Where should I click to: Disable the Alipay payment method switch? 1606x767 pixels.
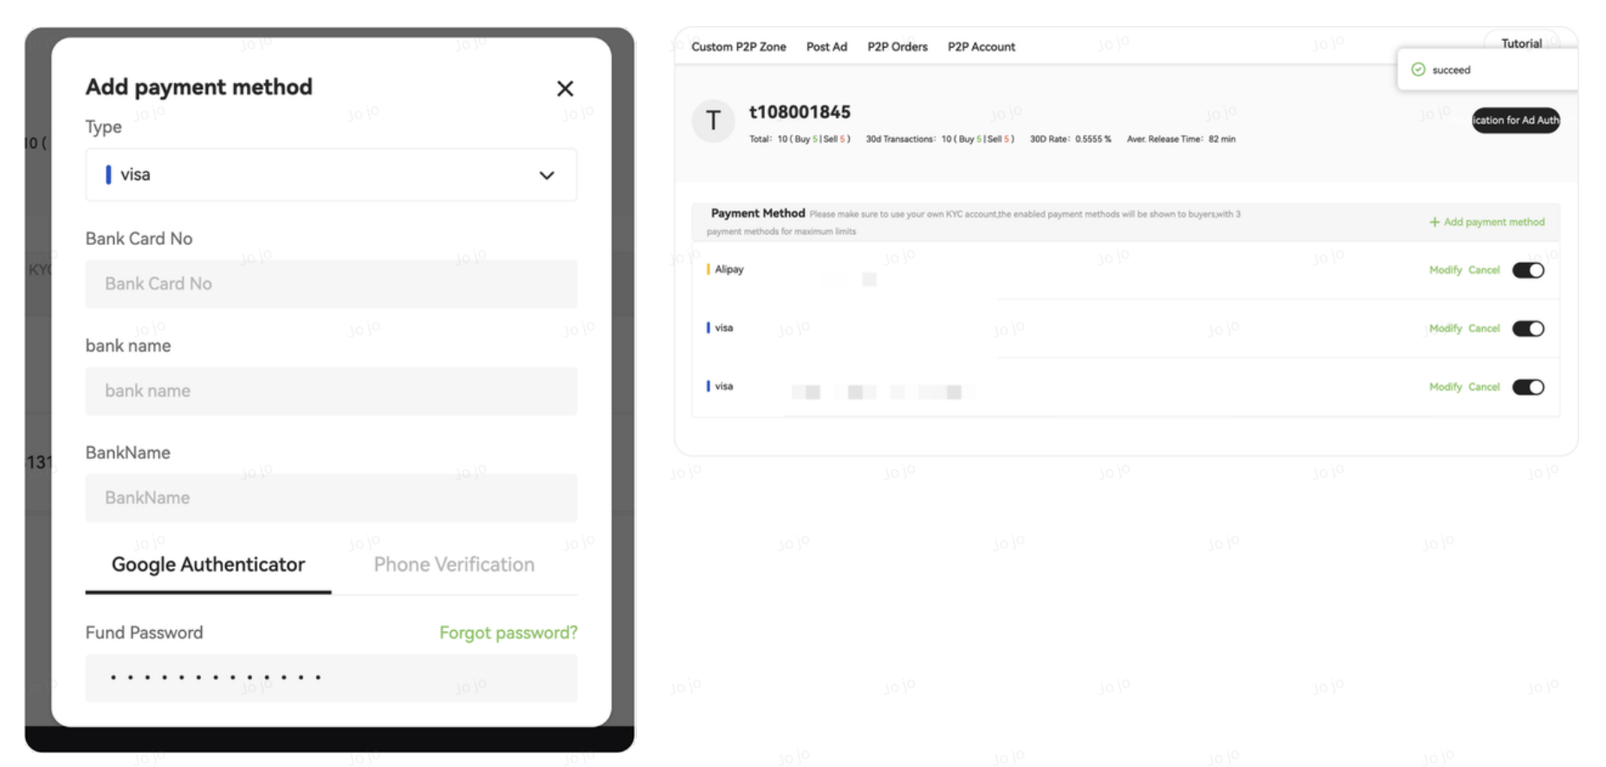click(x=1528, y=270)
